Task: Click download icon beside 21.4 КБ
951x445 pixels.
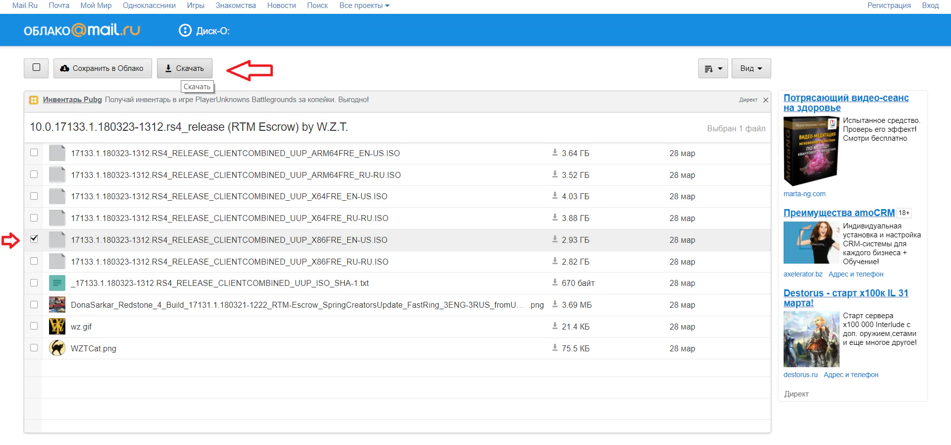Action: point(555,326)
